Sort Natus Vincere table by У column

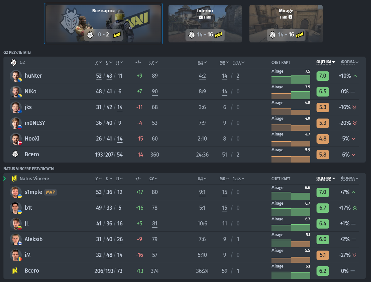[x=99, y=179]
